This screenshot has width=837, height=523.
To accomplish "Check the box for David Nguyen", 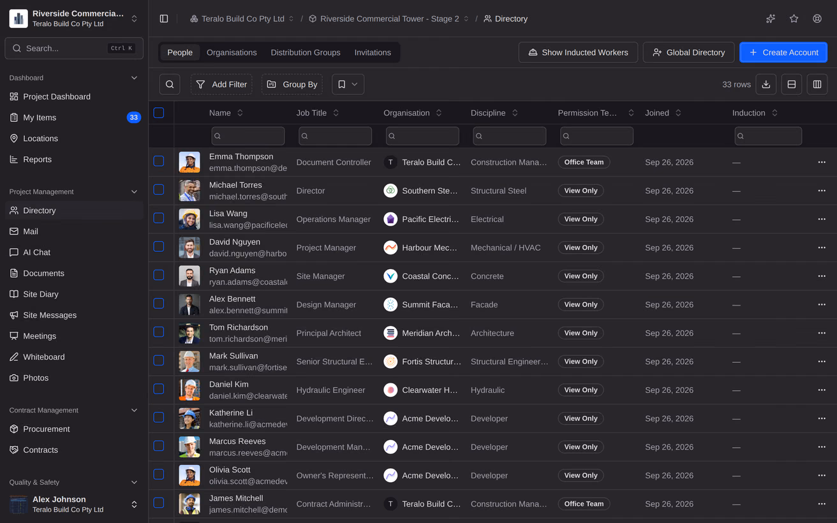I will tap(159, 247).
